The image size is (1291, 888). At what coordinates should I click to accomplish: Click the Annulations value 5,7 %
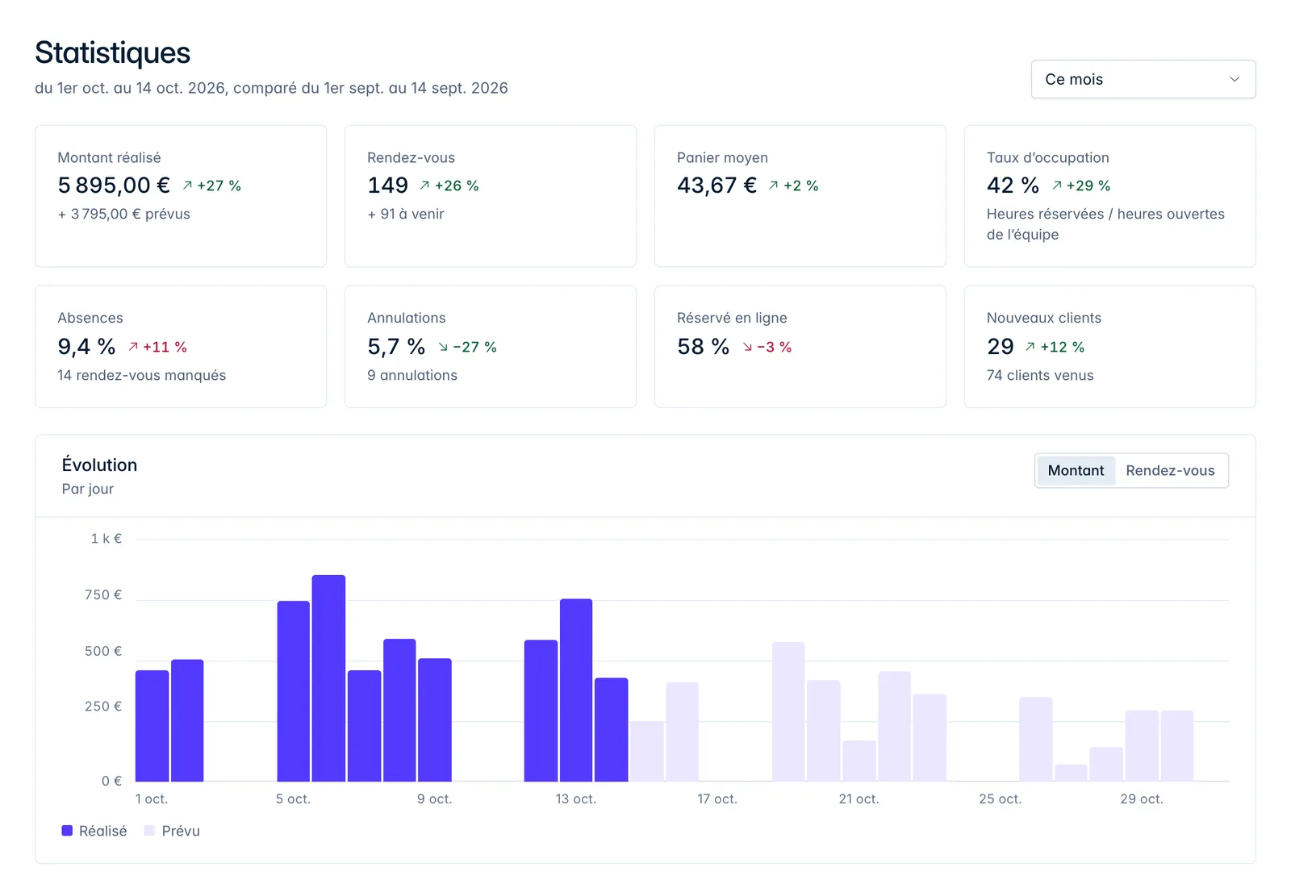coord(396,347)
